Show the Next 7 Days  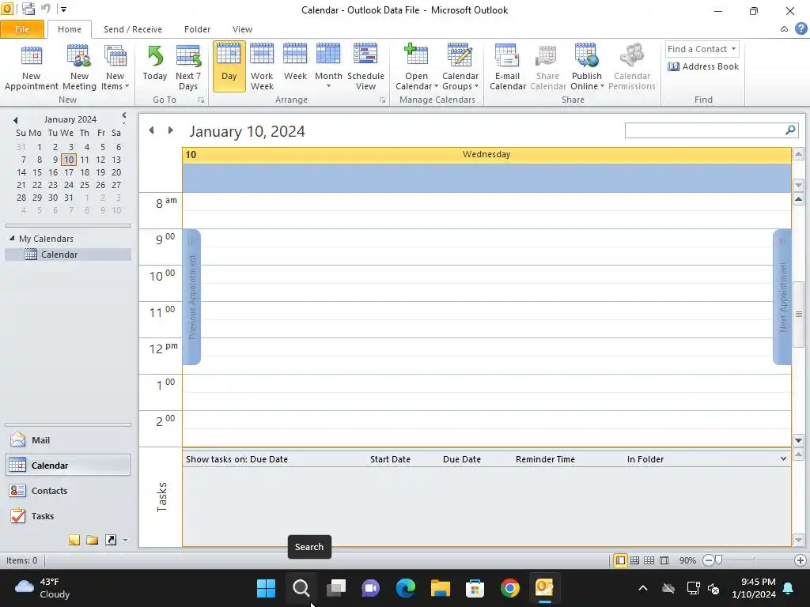[x=188, y=68]
